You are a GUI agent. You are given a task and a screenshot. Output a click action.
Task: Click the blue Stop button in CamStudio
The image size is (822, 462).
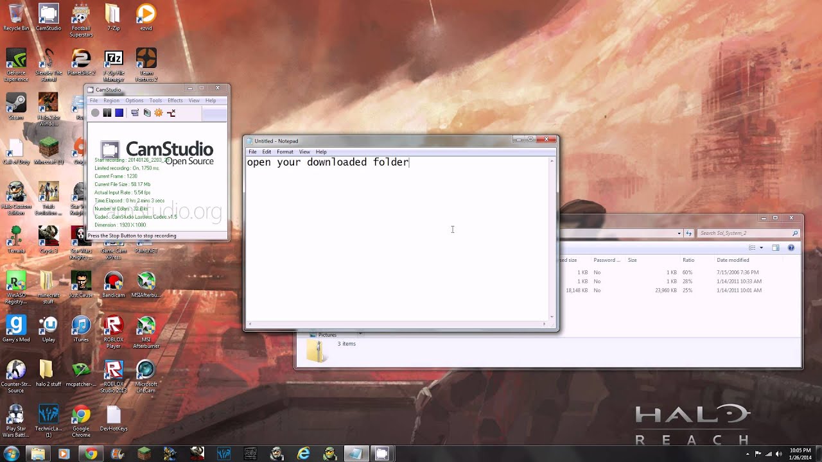[119, 113]
